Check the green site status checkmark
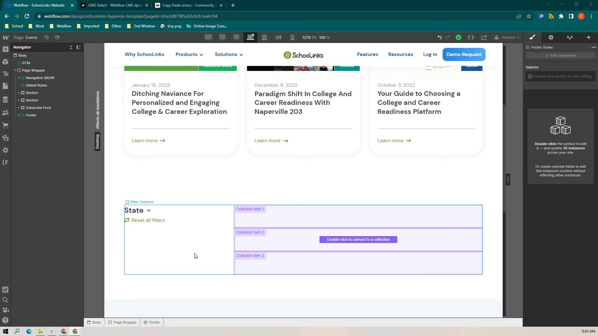The height and width of the screenshot is (336, 598). [x=458, y=37]
